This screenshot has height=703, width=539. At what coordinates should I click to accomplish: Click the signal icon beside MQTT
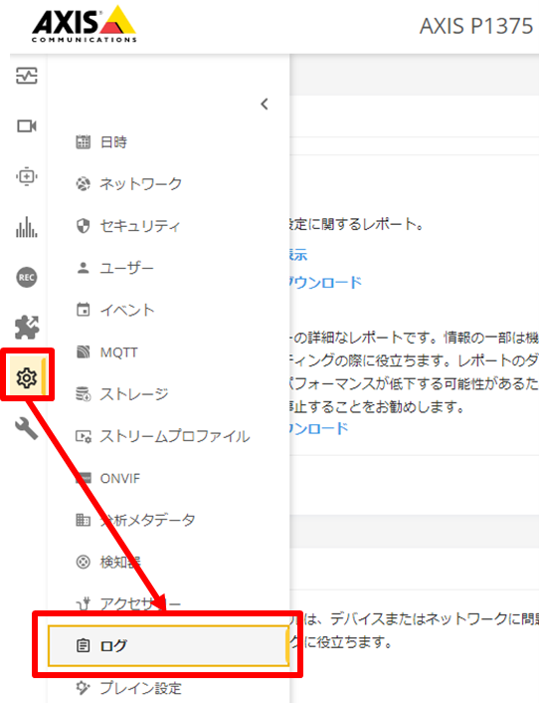click(x=83, y=351)
